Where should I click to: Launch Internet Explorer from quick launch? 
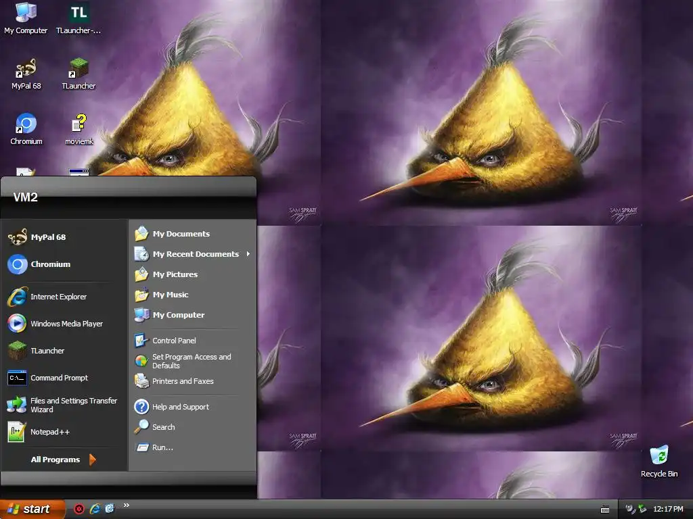[95, 509]
